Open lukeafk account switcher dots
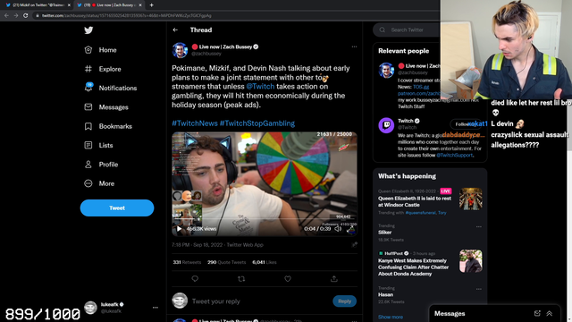The image size is (572, 322). pos(155,308)
